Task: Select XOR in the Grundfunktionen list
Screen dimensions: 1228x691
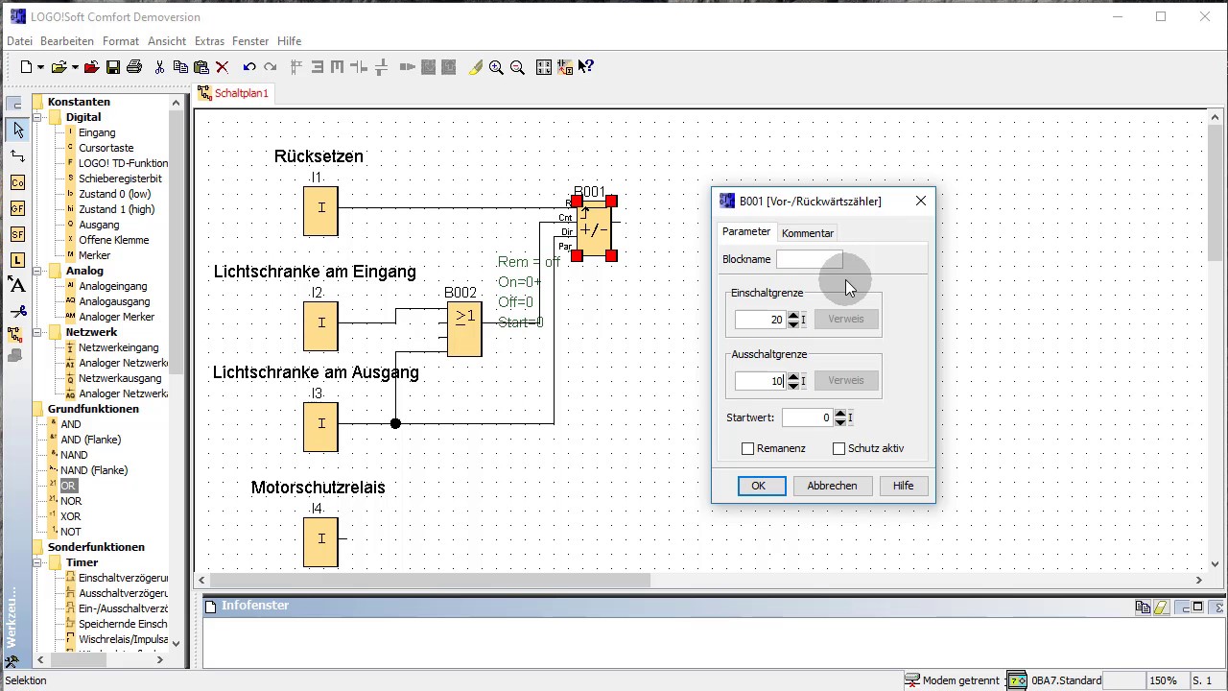Action: pos(71,516)
